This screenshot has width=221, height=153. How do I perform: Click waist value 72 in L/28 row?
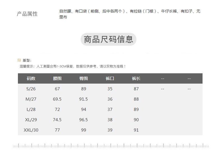(57, 110)
